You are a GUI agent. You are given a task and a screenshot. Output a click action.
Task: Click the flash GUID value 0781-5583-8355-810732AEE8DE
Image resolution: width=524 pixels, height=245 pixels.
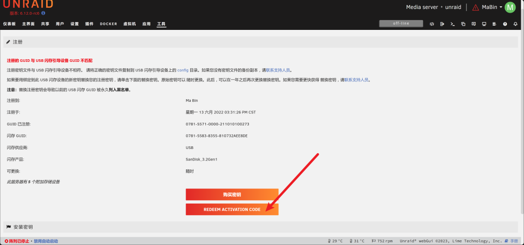click(216, 136)
